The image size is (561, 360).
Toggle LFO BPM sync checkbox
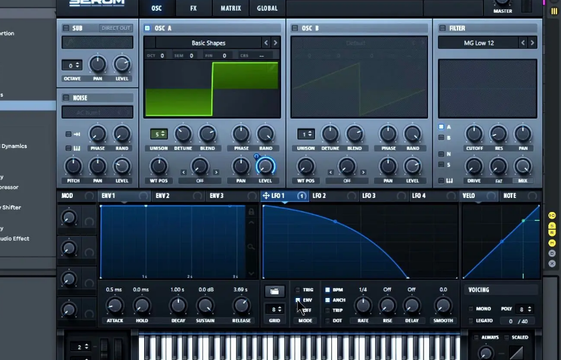(x=327, y=289)
